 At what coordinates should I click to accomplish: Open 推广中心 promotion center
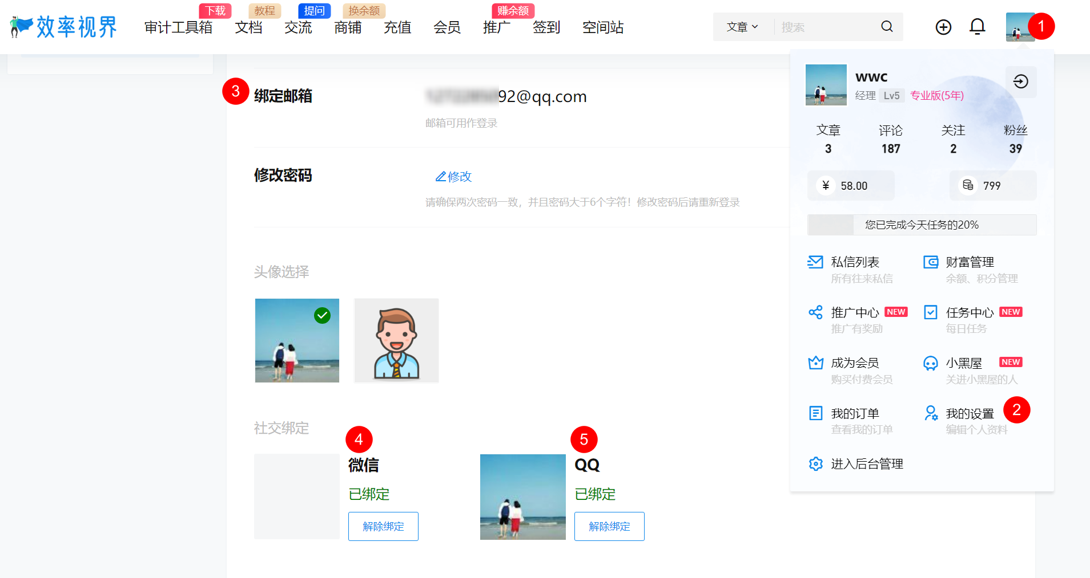pyautogui.click(x=854, y=312)
